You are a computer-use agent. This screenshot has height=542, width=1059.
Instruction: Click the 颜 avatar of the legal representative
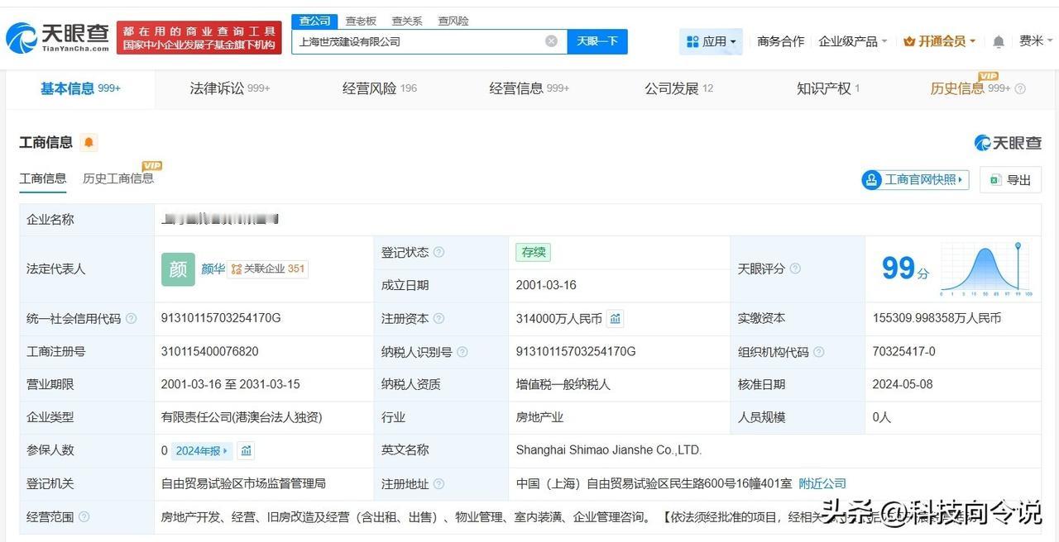click(178, 269)
